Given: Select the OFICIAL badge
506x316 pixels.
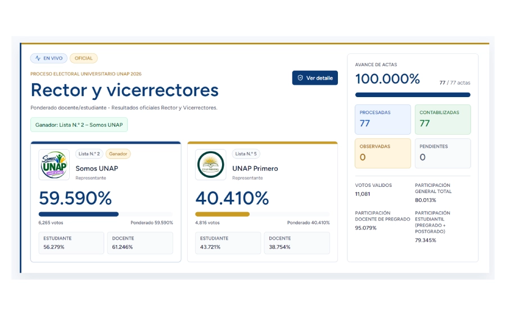Looking at the screenshot, I should (x=84, y=58).
